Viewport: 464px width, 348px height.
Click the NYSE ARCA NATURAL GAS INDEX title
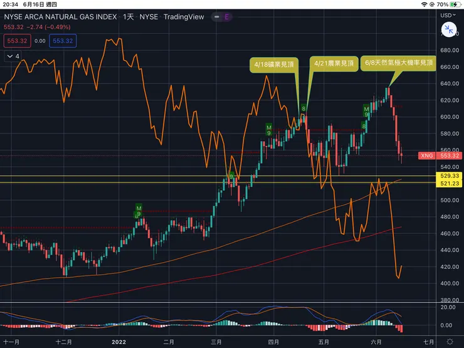point(60,17)
